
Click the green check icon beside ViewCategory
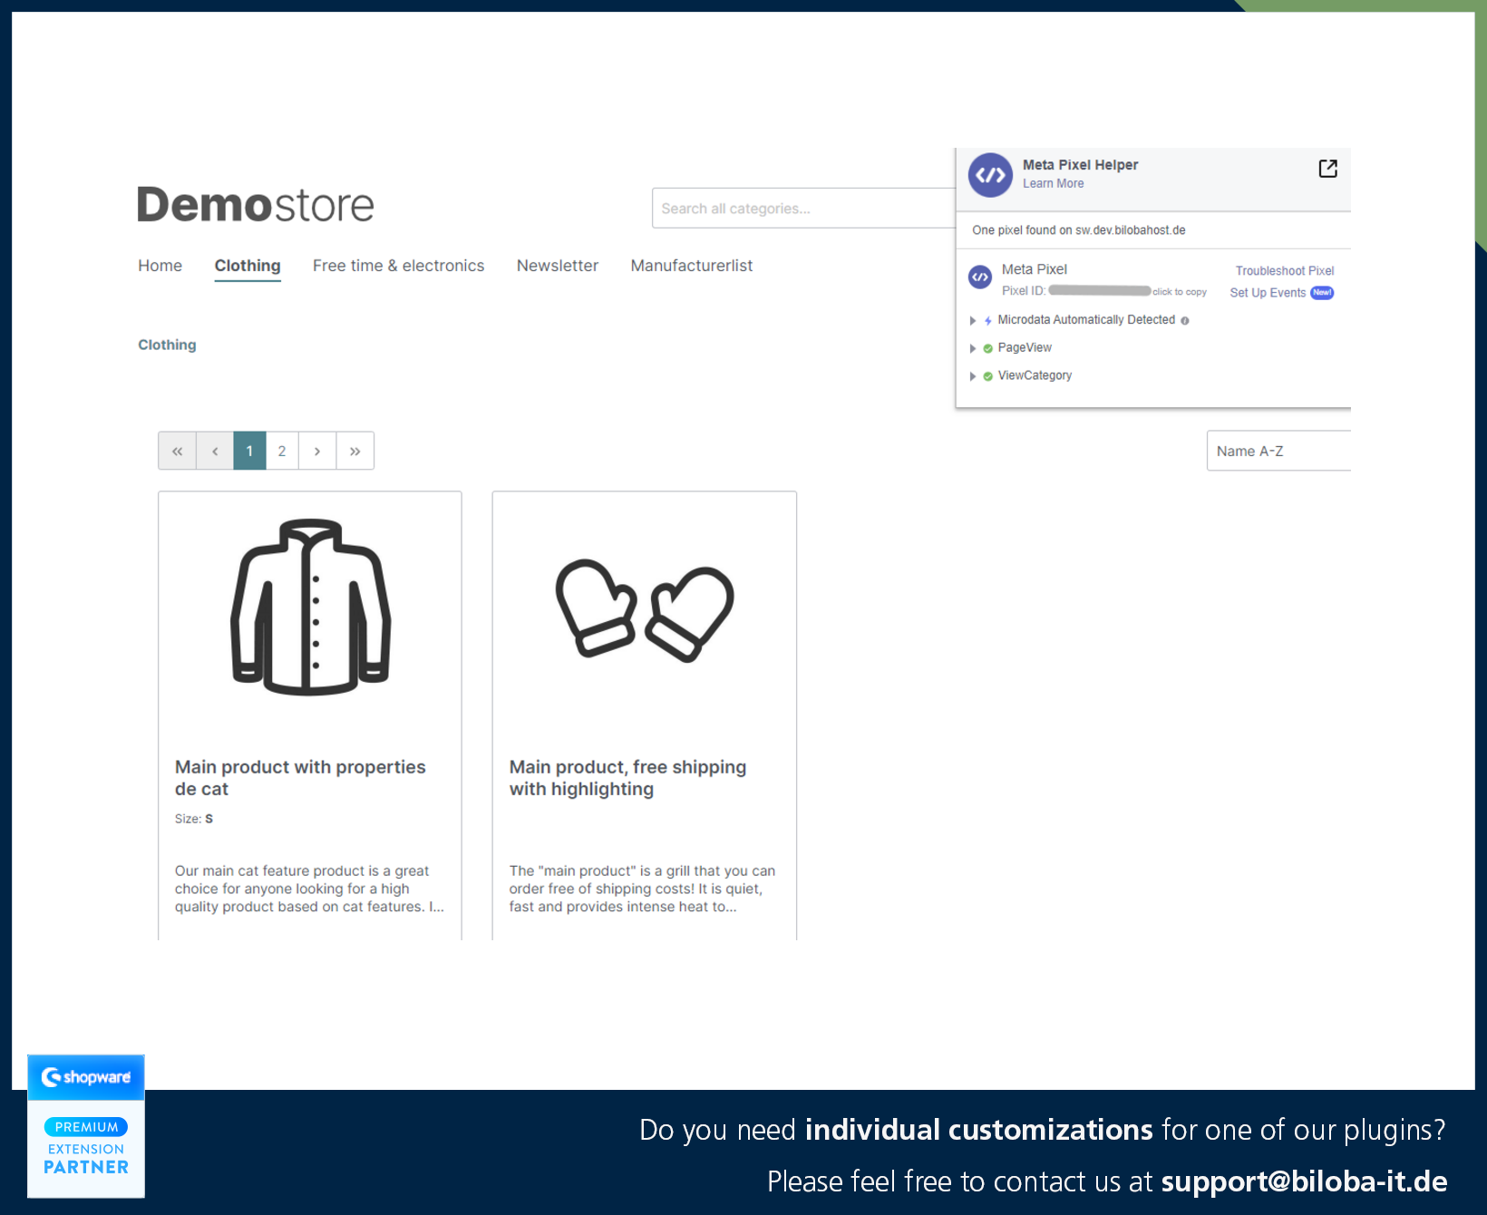coord(988,376)
